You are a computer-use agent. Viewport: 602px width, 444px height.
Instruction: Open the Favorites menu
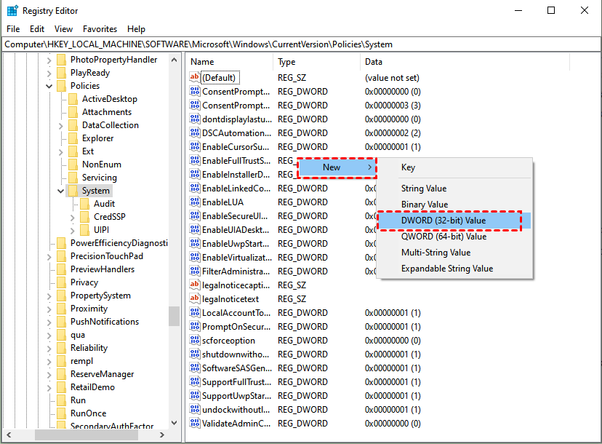point(100,29)
